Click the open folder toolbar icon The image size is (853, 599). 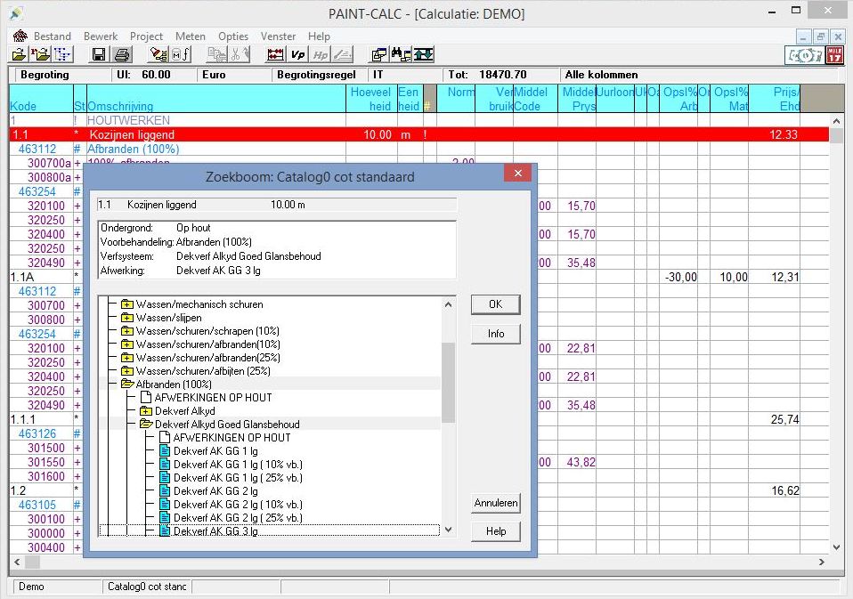pyautogui.click(x=19, y=55)
